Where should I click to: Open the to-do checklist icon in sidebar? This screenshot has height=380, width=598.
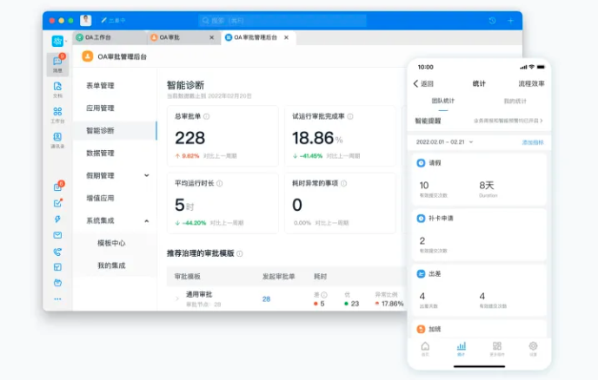[57, 203]
